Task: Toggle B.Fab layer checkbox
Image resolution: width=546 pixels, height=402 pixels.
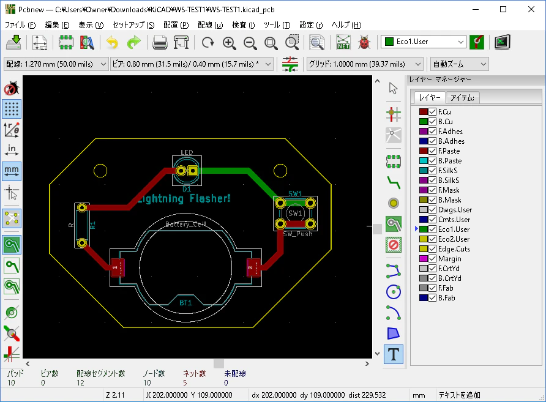Action: 433,298
